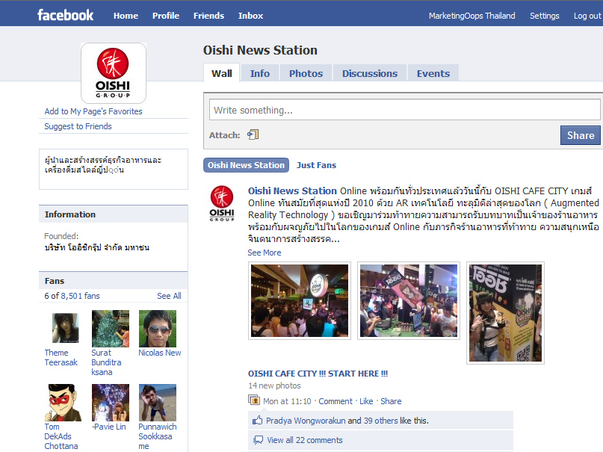Open third photo of girl beside Oishi booth

(505, 313)
